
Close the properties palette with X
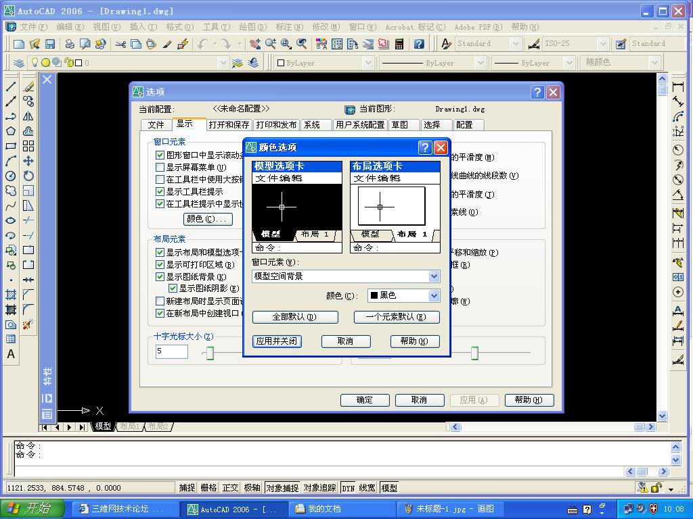(47, 80)
